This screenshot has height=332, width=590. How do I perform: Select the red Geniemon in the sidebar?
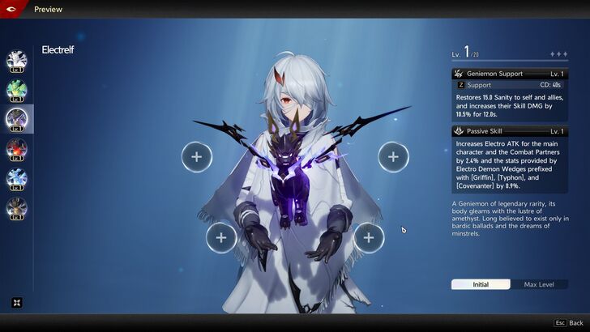(16, 149)
